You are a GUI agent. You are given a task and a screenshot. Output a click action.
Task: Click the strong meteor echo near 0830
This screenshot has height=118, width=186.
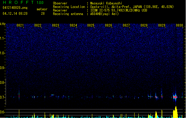175,97
